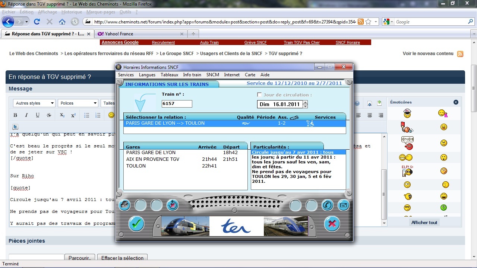Apply underline formatting in forum editor

click(x=38, y=115)
